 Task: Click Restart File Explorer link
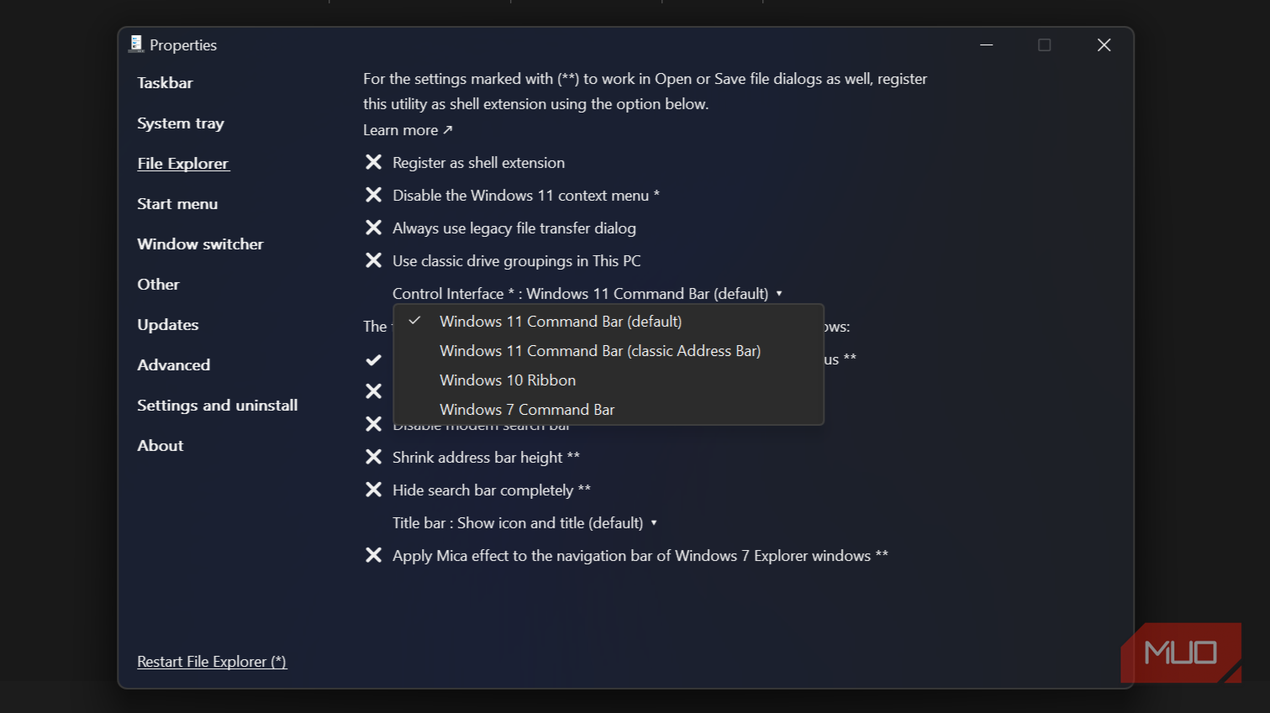coord(212,662)
